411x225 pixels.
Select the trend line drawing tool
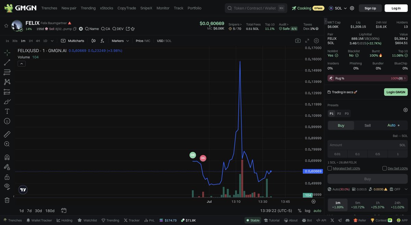click(7, 63)
